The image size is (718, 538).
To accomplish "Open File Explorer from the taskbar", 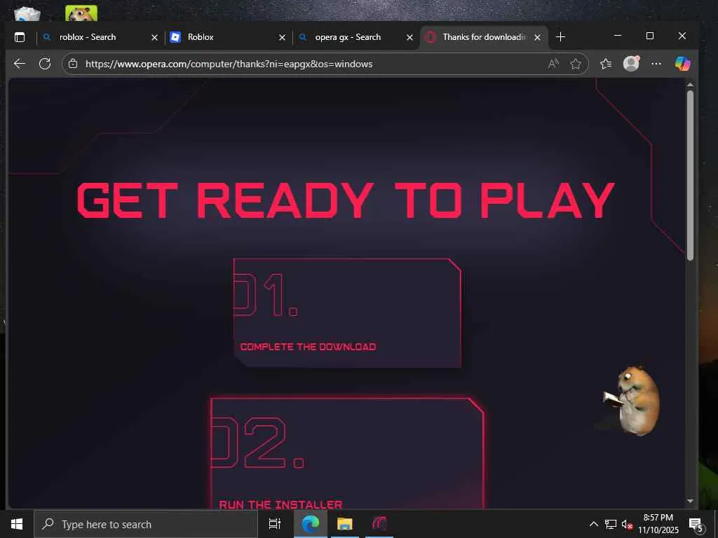I will pyautogui.click(x=345, y=524).
